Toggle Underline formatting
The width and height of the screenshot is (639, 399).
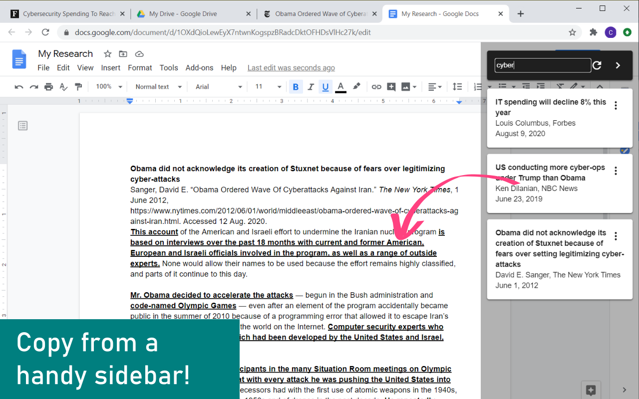coord(325,87)
